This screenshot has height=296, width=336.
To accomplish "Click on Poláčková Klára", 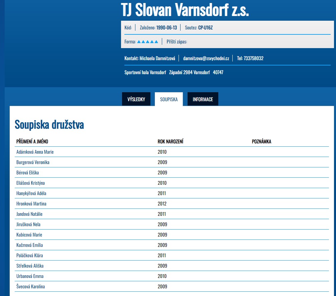I will pyautogui.click(x=29, y=255).
